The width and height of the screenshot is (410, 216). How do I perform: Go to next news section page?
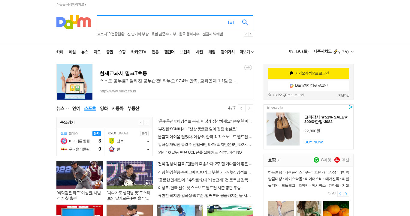coord(249,108)
